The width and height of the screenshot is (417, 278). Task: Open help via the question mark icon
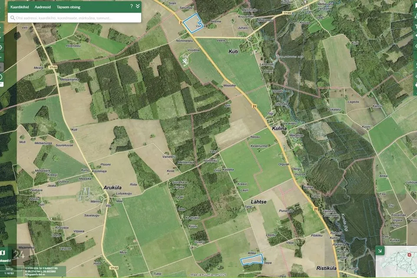click(x=131, y=6)
